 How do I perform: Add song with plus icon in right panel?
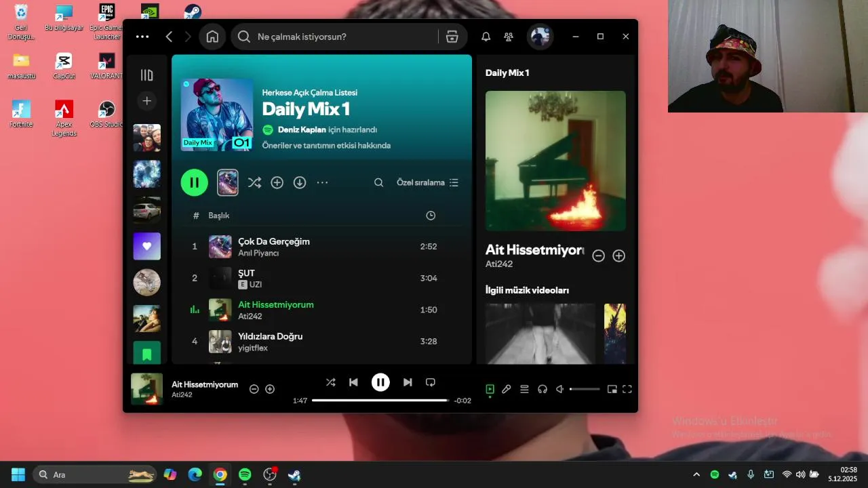[618, 256]
